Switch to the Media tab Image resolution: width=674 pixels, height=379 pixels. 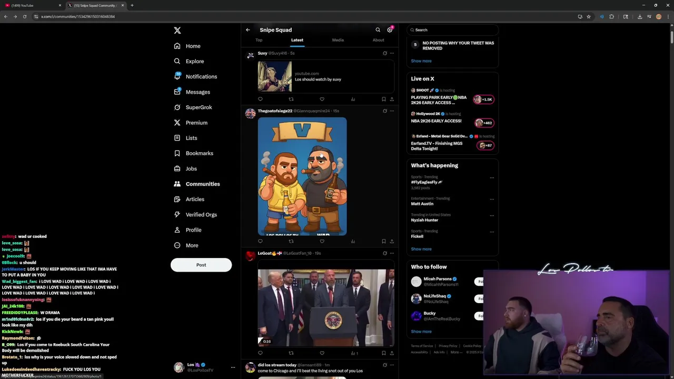point(338,40)
